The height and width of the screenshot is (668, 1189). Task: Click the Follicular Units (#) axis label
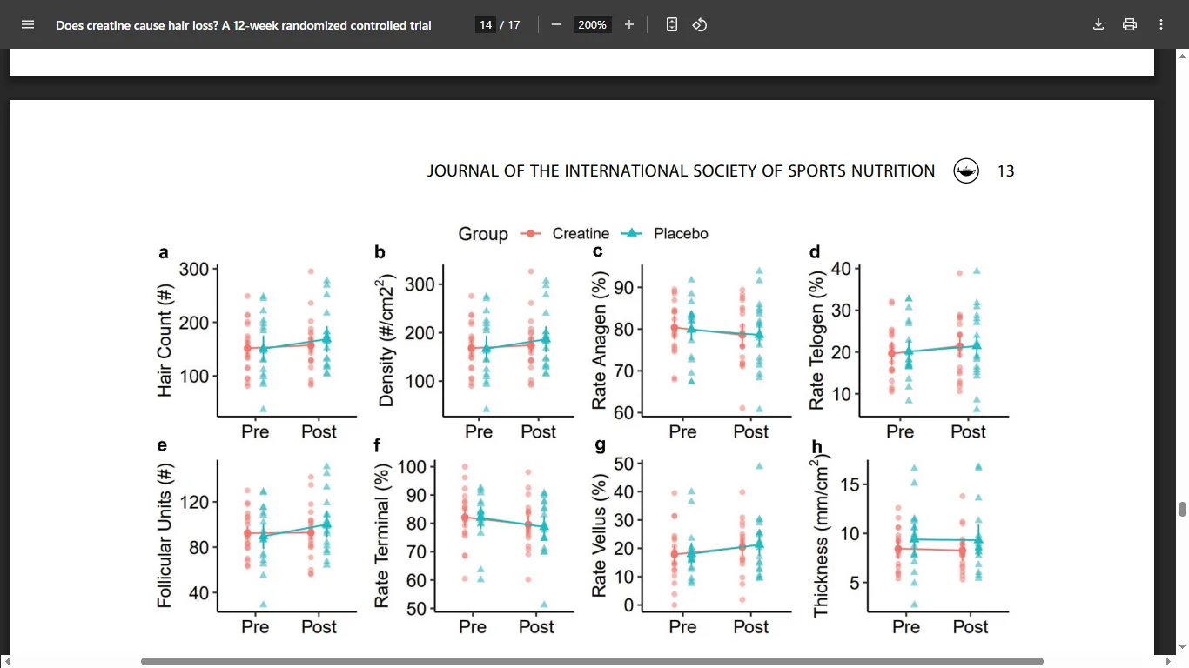165,535
